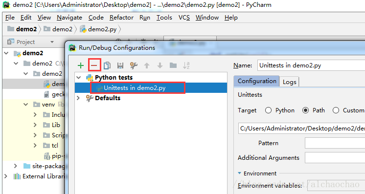Select Path as the test target
The width and height of the screenshot is (365, 194).
click(x=306, y=110)
